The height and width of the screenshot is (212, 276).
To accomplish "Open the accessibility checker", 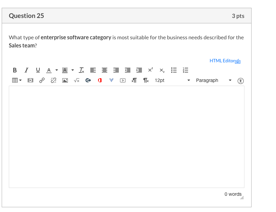I will point(241,81).
